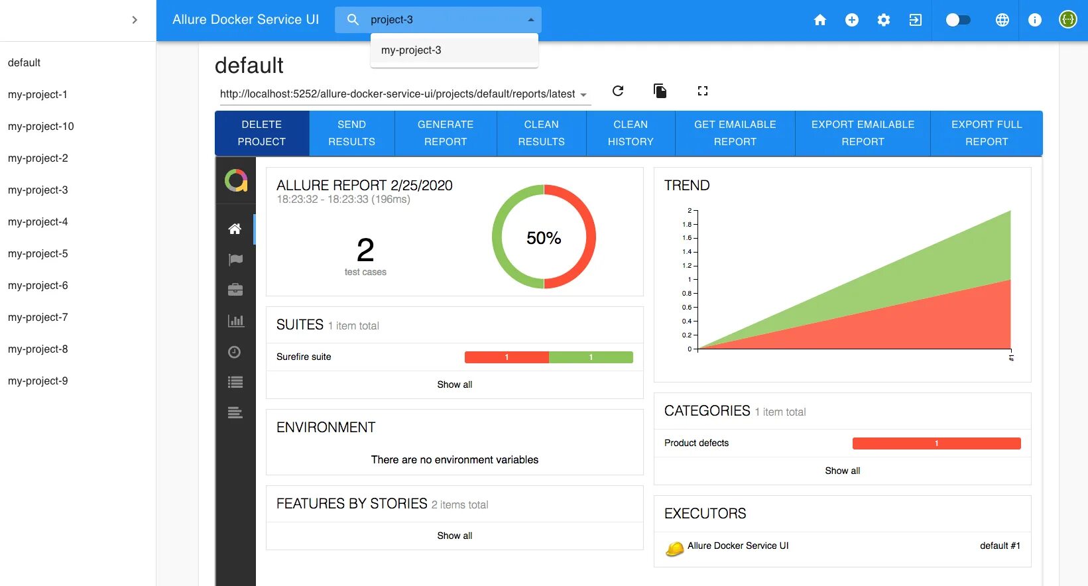Click Clean Results button
Screen dimensions: 1088x586
[x=542, y=133]
